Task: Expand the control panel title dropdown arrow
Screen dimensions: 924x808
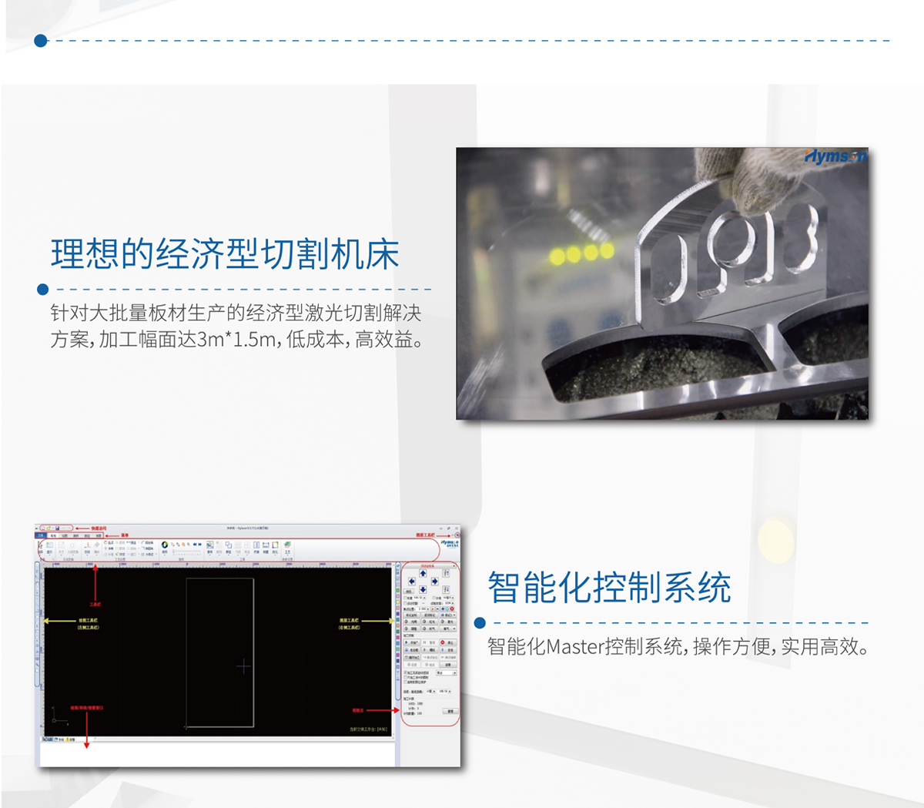Action: point(454,566)
